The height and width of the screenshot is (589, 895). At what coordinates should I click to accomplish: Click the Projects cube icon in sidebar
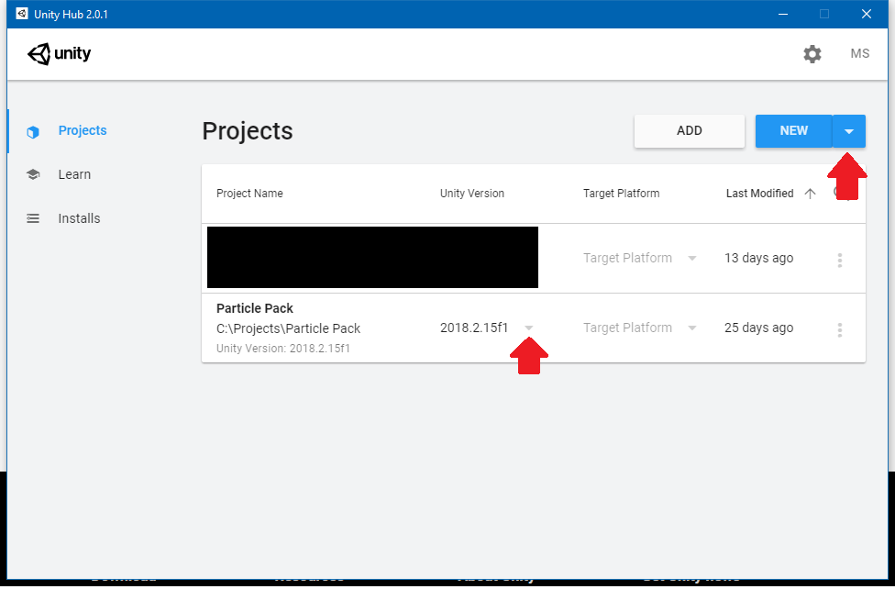coord(33,131)
